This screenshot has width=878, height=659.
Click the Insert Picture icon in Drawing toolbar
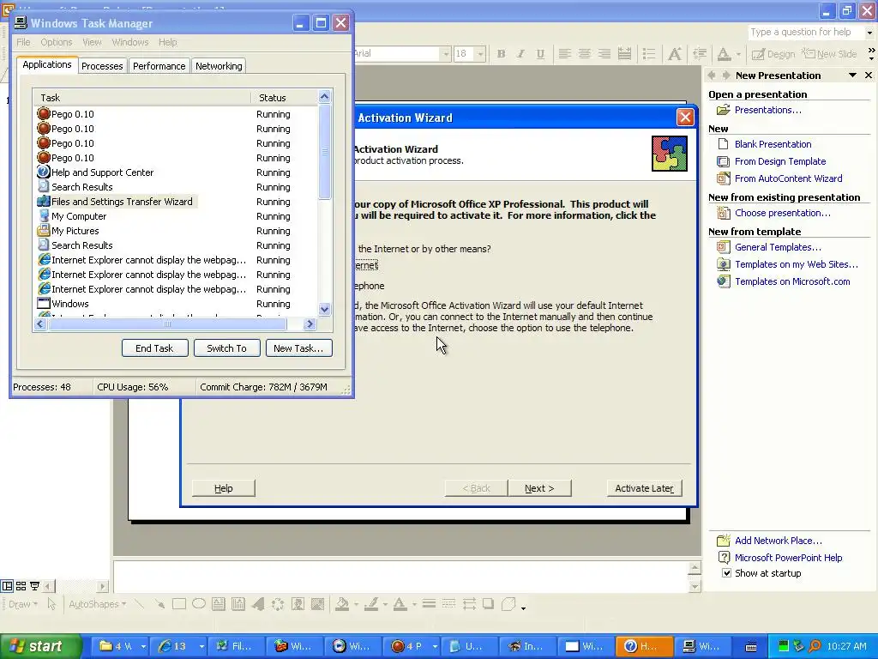[317, 604]
